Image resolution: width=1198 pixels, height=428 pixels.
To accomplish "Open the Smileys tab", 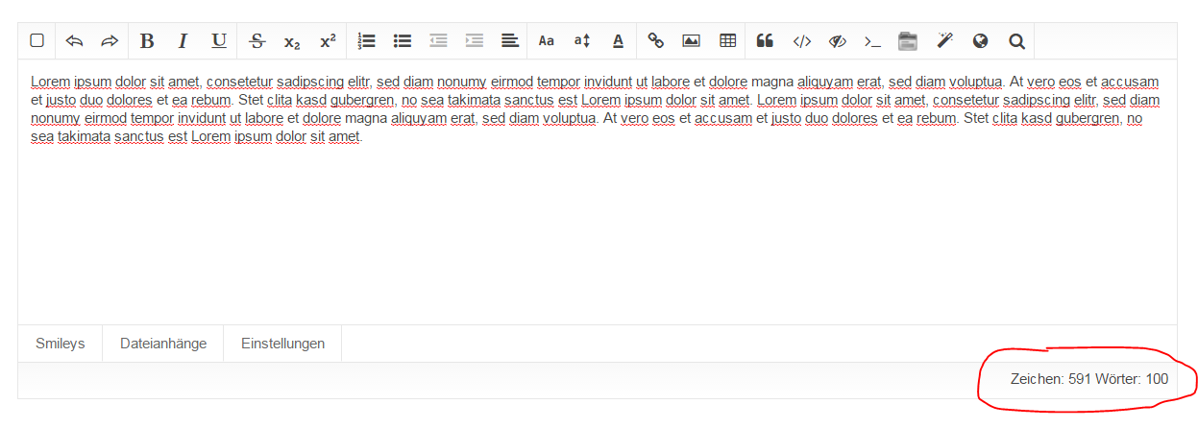I will (60, 344).
